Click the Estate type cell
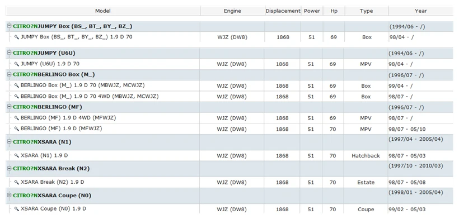 coord(366,183)
